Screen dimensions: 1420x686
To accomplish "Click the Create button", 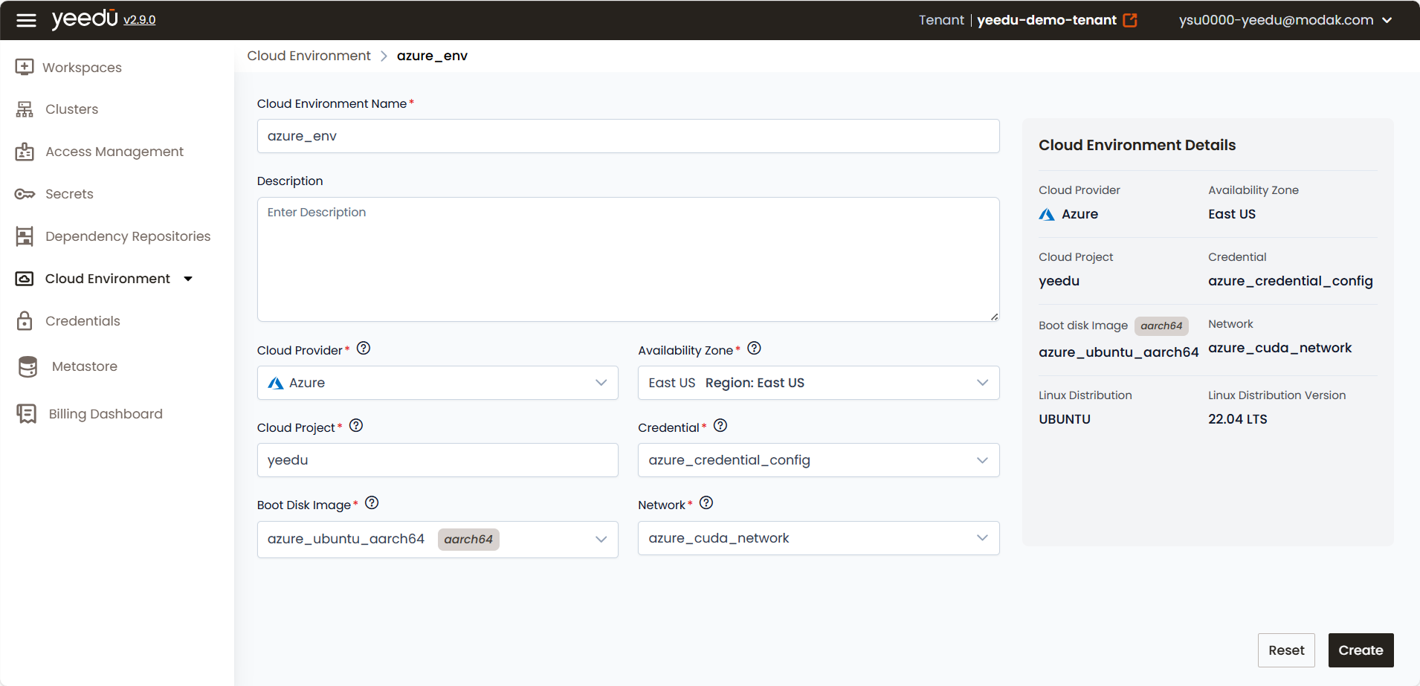I will pos(1361,650).
